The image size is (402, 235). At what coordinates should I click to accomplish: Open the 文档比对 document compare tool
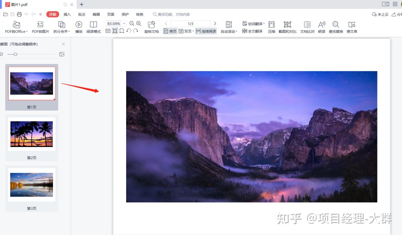pos(307,27)
